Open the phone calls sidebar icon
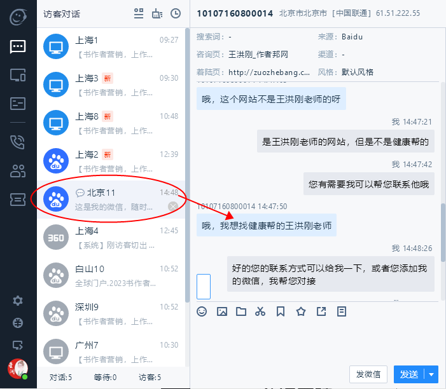The image size is (446, 389). pyautogui.click(x=18, y=142)
